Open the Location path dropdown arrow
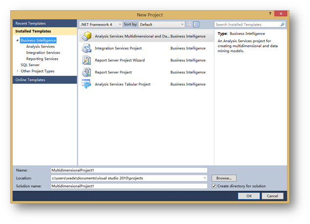Screen dimensions: 310x224 point(205,178)
